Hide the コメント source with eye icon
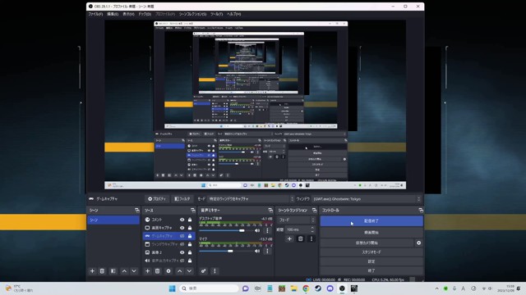 click(182, 220)
